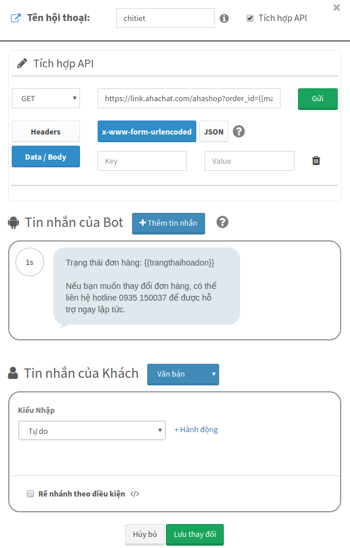Screen dimensions: 350x548
Task: Save with the Lưu thay đổi button
Action: tap(195, 535)
